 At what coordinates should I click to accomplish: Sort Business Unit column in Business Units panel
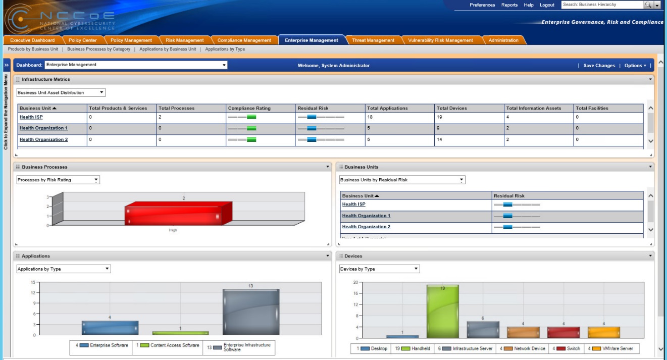(361, 196)
